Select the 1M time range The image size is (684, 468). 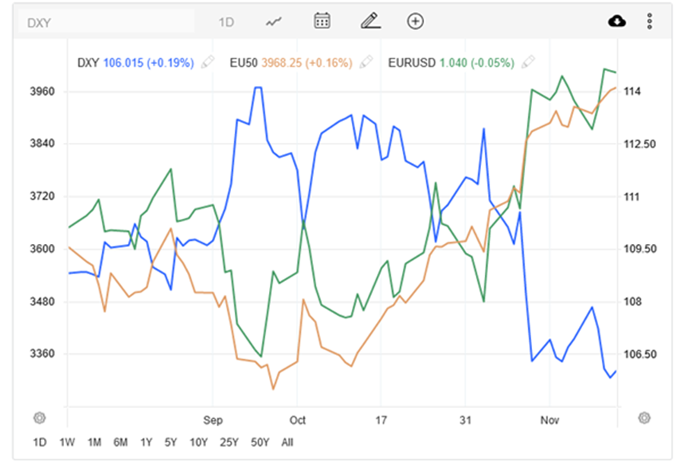(x=94, y=442)
